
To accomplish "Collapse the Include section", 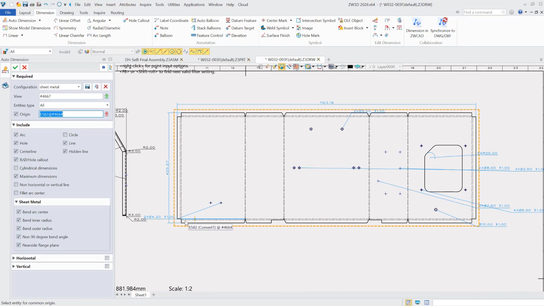I will click(x=13, y=125).
